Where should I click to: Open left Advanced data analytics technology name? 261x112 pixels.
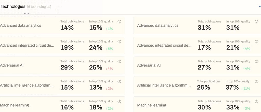pyautogui.click(x=20, y=26)
